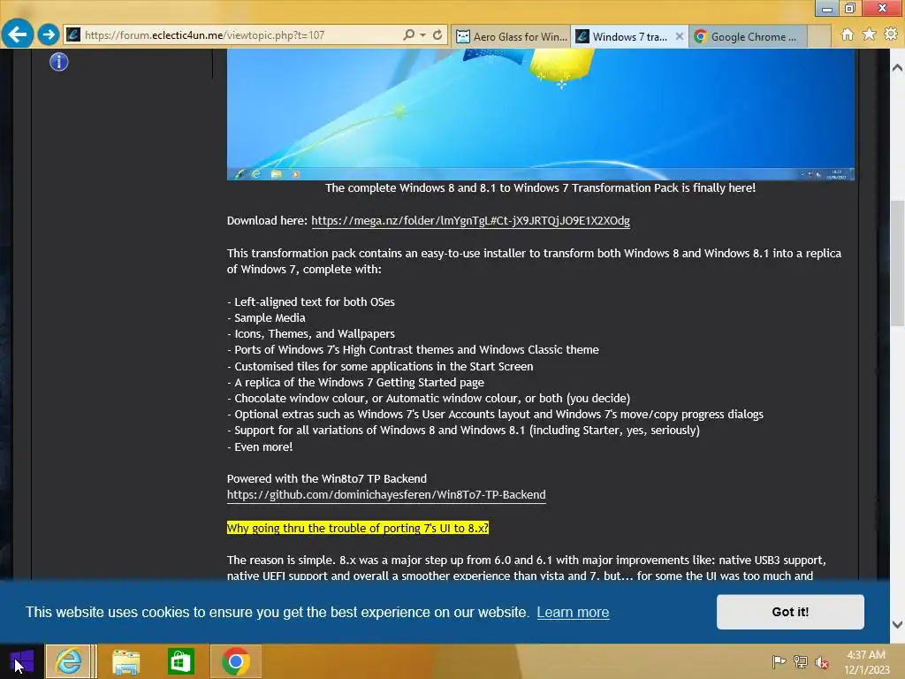Click the 'Customised tiles for some applications' line

point(380,366)
